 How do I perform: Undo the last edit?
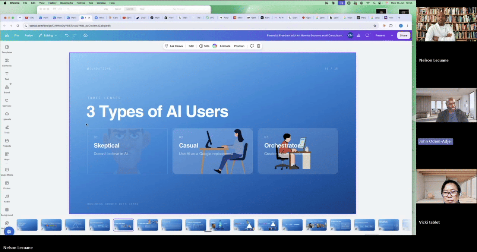click(x=67, y=35)
